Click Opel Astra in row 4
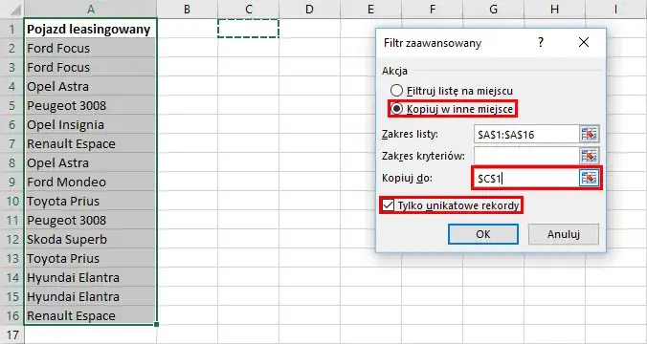Image resolution: width=647 pixels, height=344 pixels. 90,87
